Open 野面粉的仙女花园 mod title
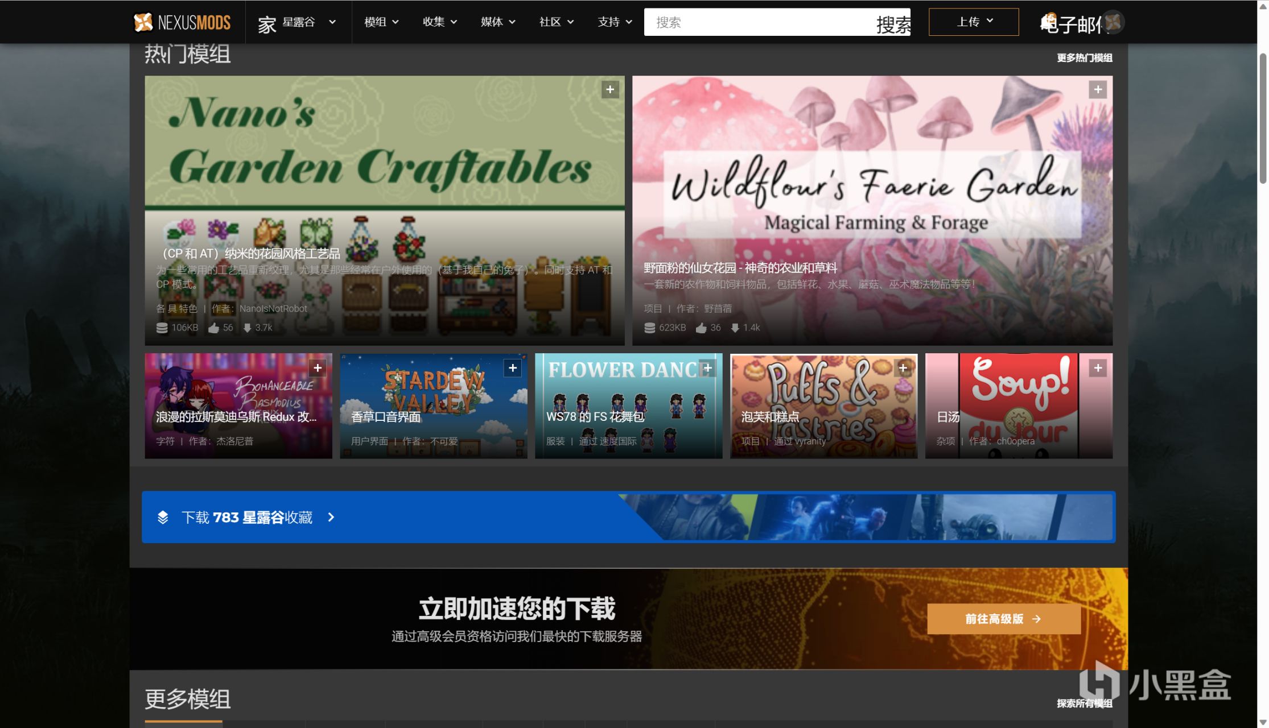 740,268
